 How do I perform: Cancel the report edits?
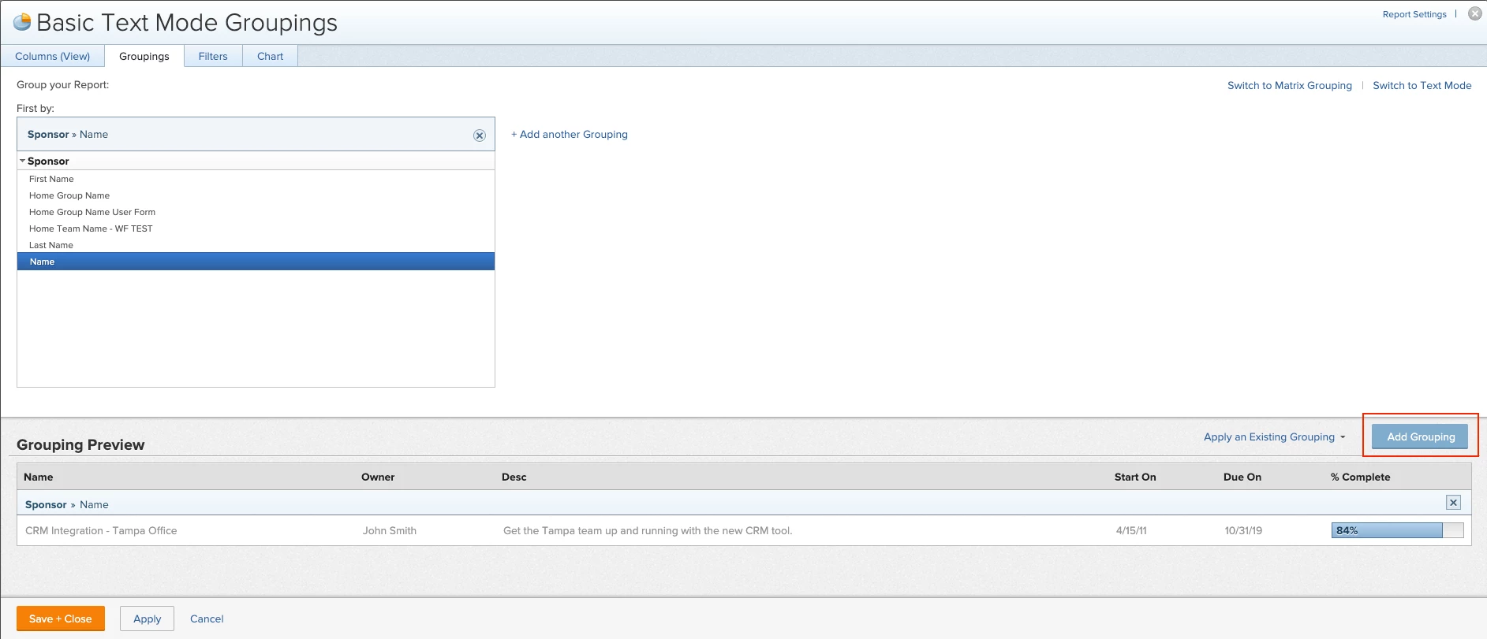207,619
